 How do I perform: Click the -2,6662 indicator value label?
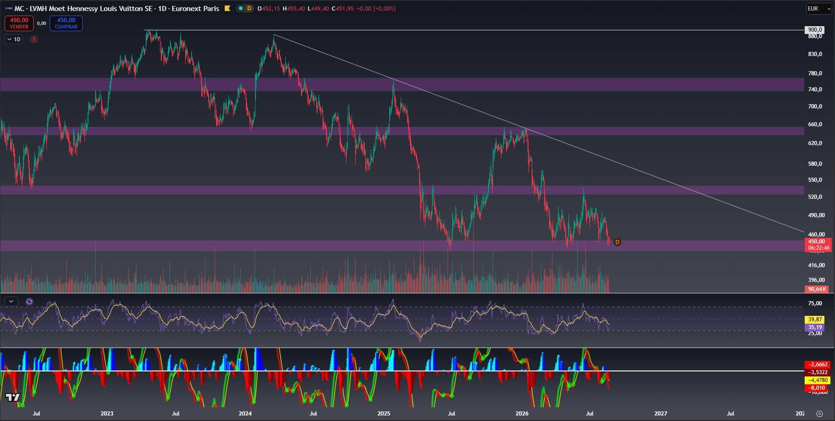click(x=818, y=365)
